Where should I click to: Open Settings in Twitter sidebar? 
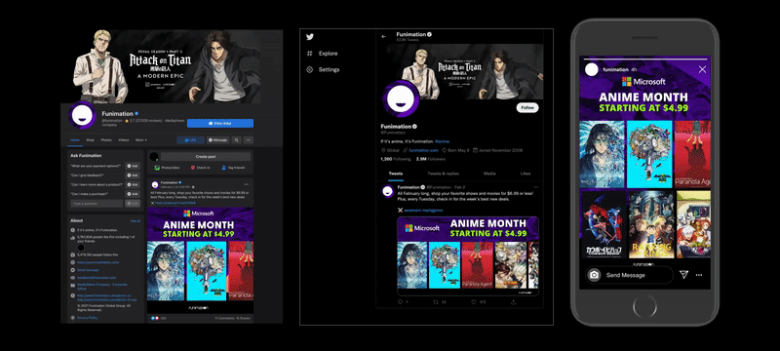(x=323, y=69)
